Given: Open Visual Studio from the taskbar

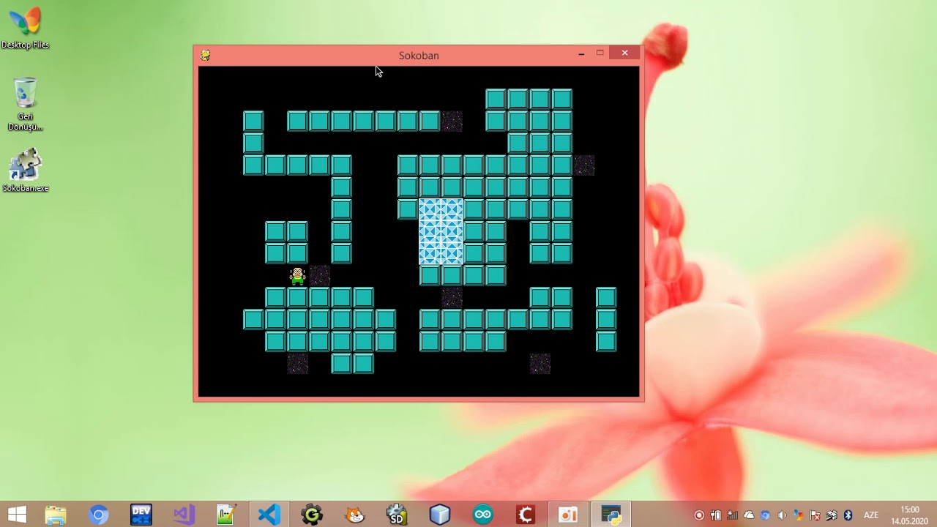Looking at the screenshot, I should pyautogui.click(x=184, y=515).
